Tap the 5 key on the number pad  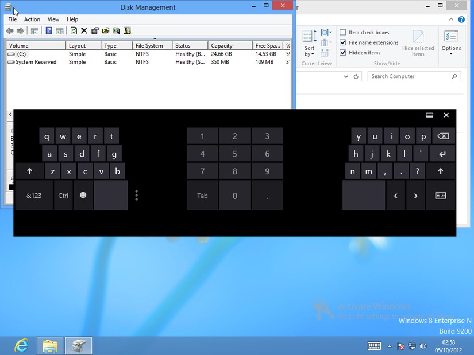pos(235,154)
